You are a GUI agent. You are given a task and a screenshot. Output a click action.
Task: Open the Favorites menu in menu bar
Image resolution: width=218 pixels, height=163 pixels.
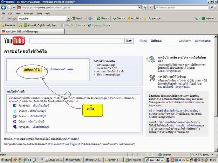pos(28,13)
